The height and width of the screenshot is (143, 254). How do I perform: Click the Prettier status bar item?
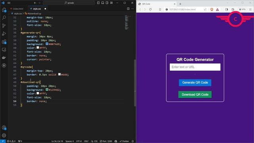(124, 141)
